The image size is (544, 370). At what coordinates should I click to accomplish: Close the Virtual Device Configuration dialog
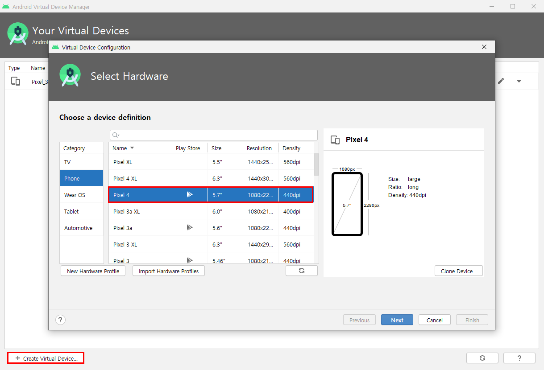pyautogui.click(x=484, y=47)
